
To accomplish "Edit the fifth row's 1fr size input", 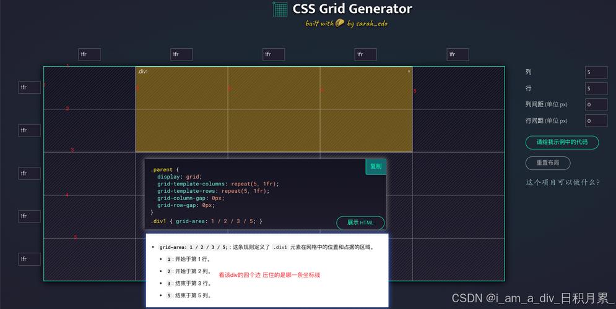I will pyautogui.click(x=30, y=259).
